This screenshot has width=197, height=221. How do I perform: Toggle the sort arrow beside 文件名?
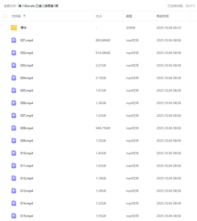point(24,16)
